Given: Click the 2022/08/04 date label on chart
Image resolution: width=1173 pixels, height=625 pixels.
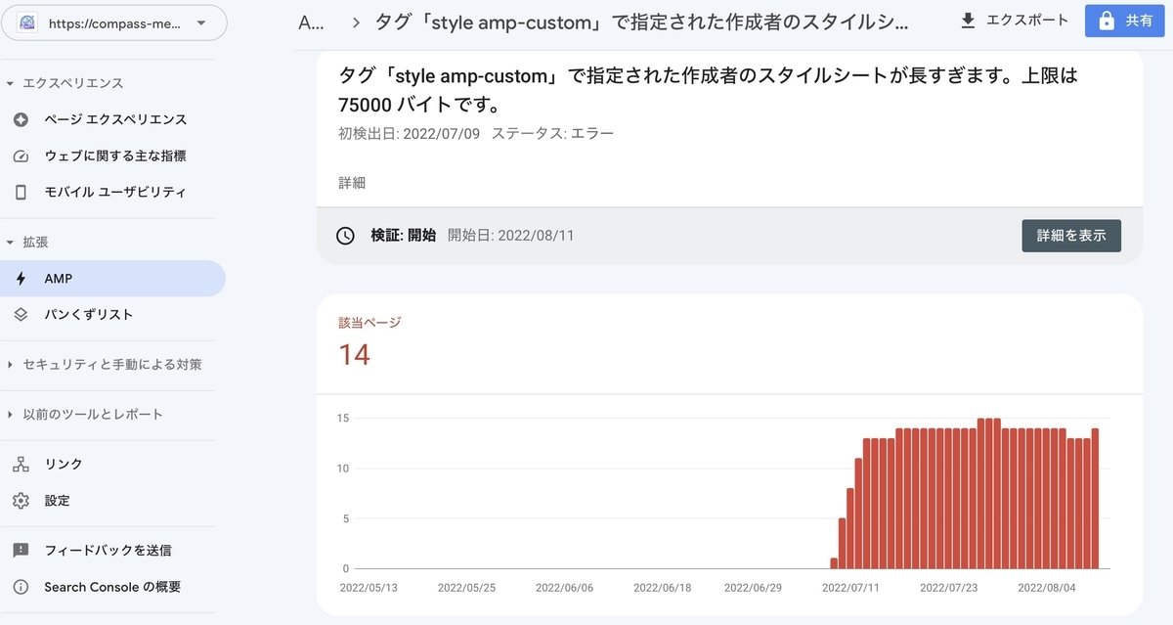Looking at the screenshot, I should (1047, 588).
